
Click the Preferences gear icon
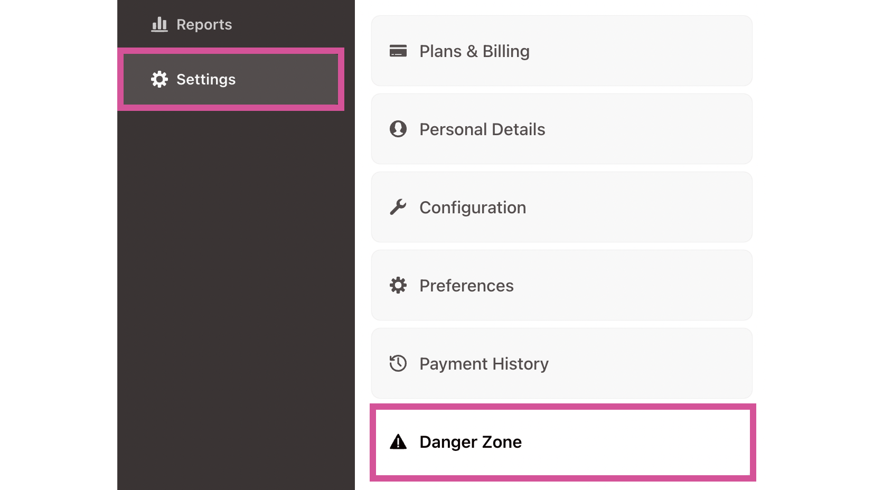(398, 286)
